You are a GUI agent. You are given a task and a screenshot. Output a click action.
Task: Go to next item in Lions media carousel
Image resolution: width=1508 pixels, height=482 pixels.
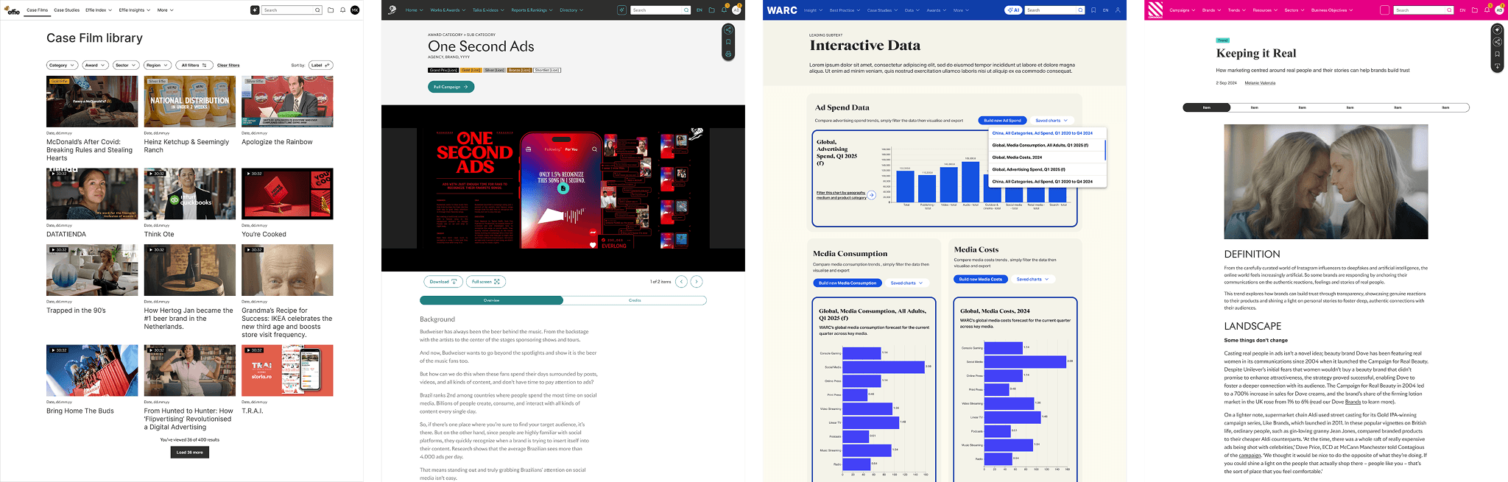(x=697, y=281)
